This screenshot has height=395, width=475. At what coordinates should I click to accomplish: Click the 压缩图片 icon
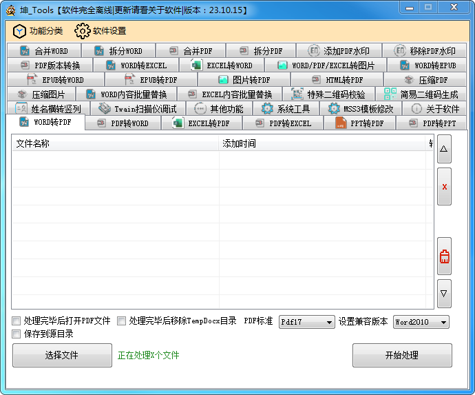pos(22,94)
